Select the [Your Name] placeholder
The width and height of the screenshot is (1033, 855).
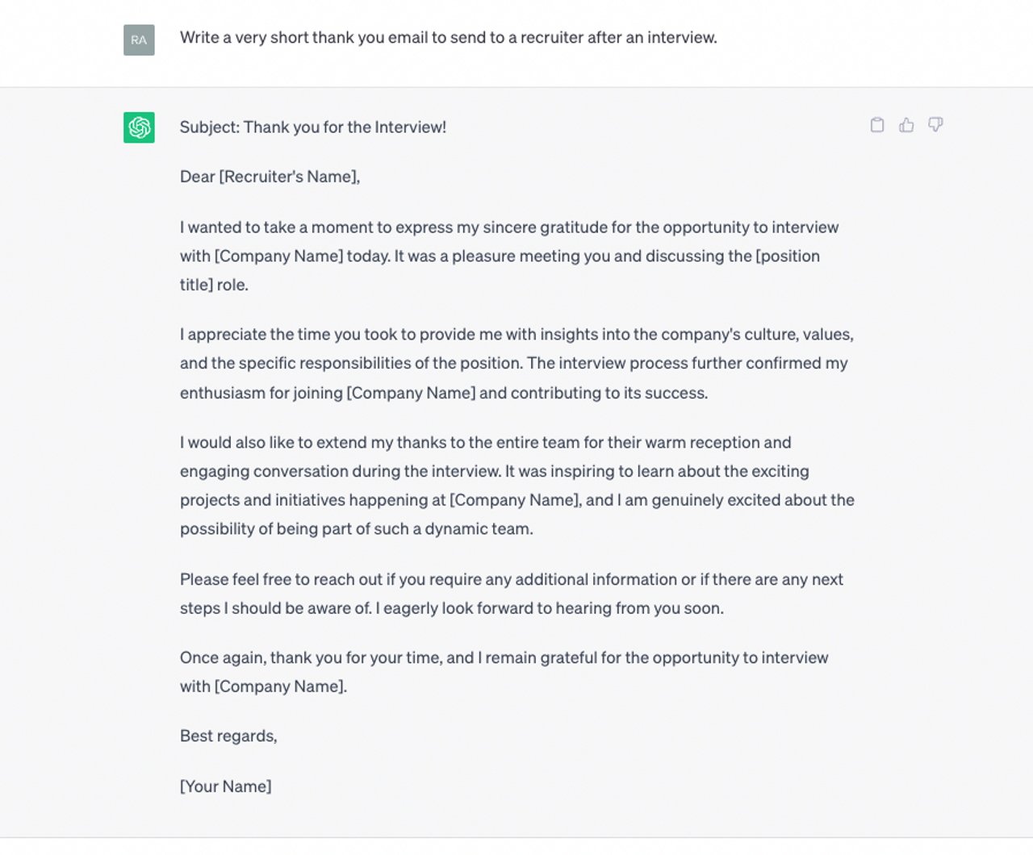click(x=225, y=786)
